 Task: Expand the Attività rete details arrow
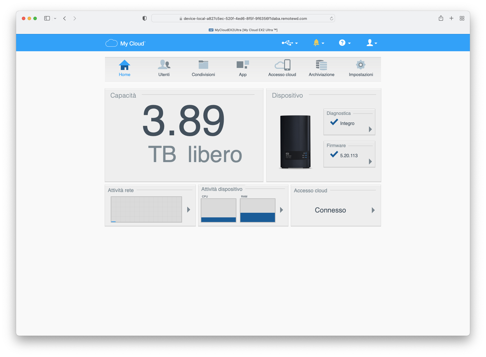189,210
